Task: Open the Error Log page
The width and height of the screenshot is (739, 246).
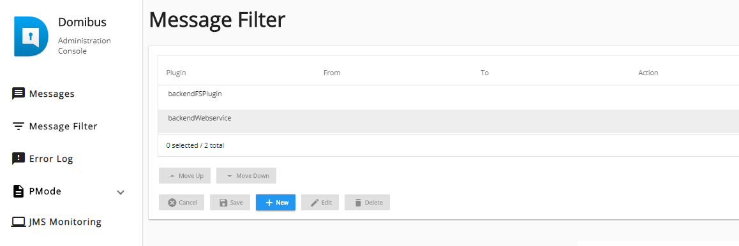Action: [x=51, y=159]
